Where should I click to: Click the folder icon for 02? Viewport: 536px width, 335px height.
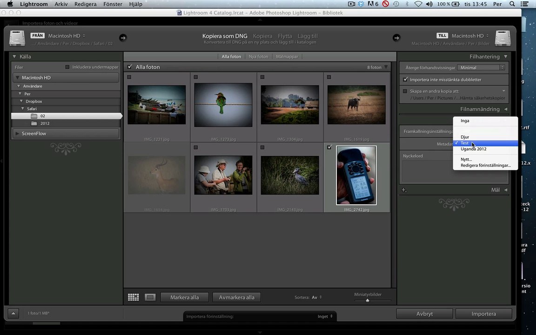tap(34, 116)
